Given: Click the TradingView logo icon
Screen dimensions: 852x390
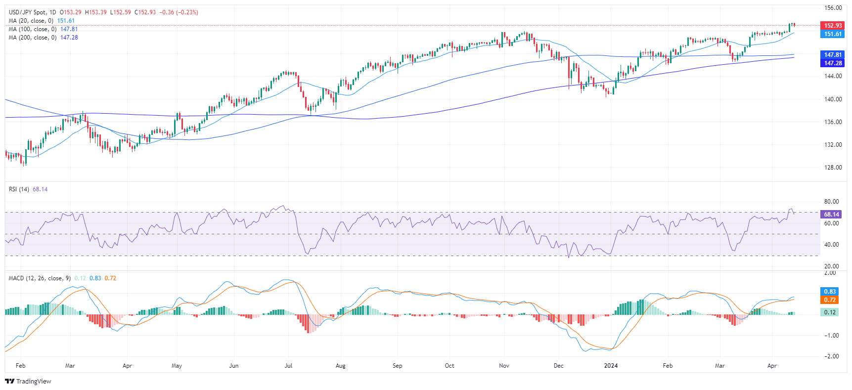Looking at the screenshot, I should tap(9, 381).
